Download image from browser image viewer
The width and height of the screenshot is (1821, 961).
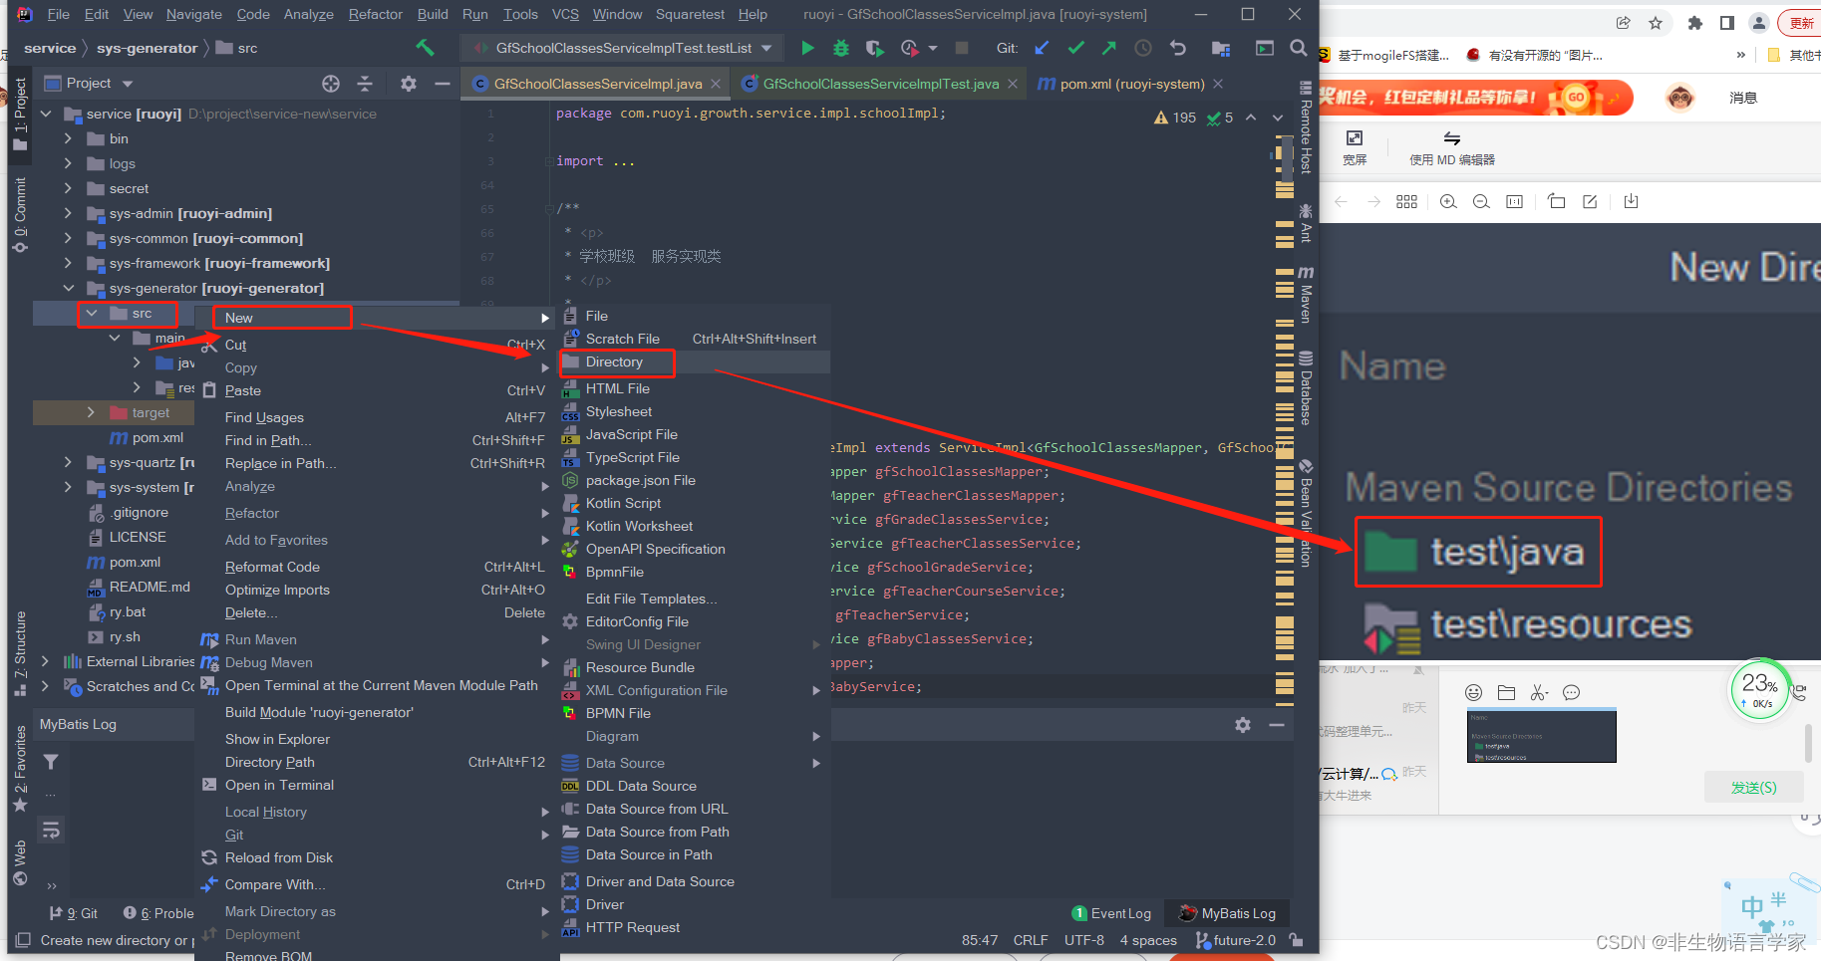click(x=1631, y=202)
